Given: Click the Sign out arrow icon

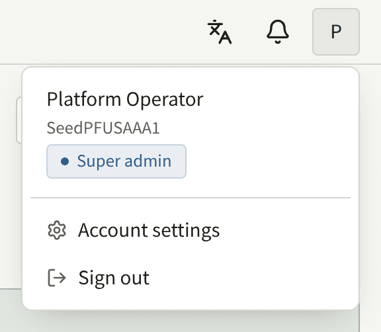Looking at the screenshot, I should 57,278.
